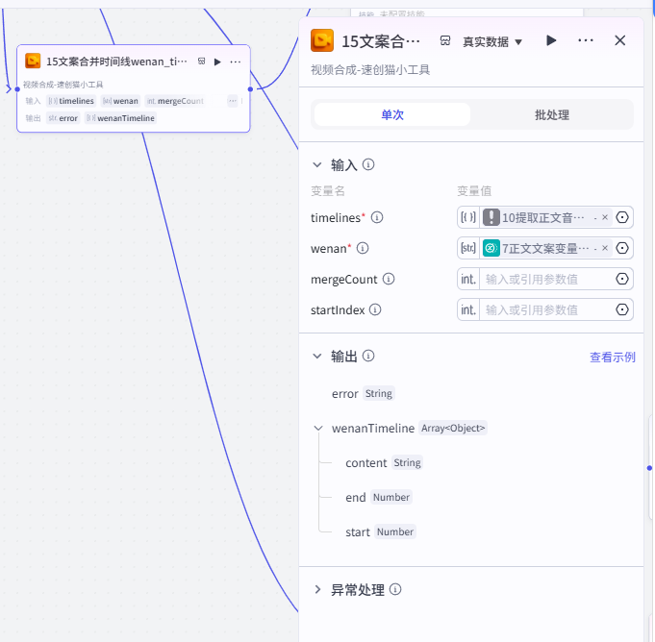Open the 真实数据 dropdown

tap(492, 41)
